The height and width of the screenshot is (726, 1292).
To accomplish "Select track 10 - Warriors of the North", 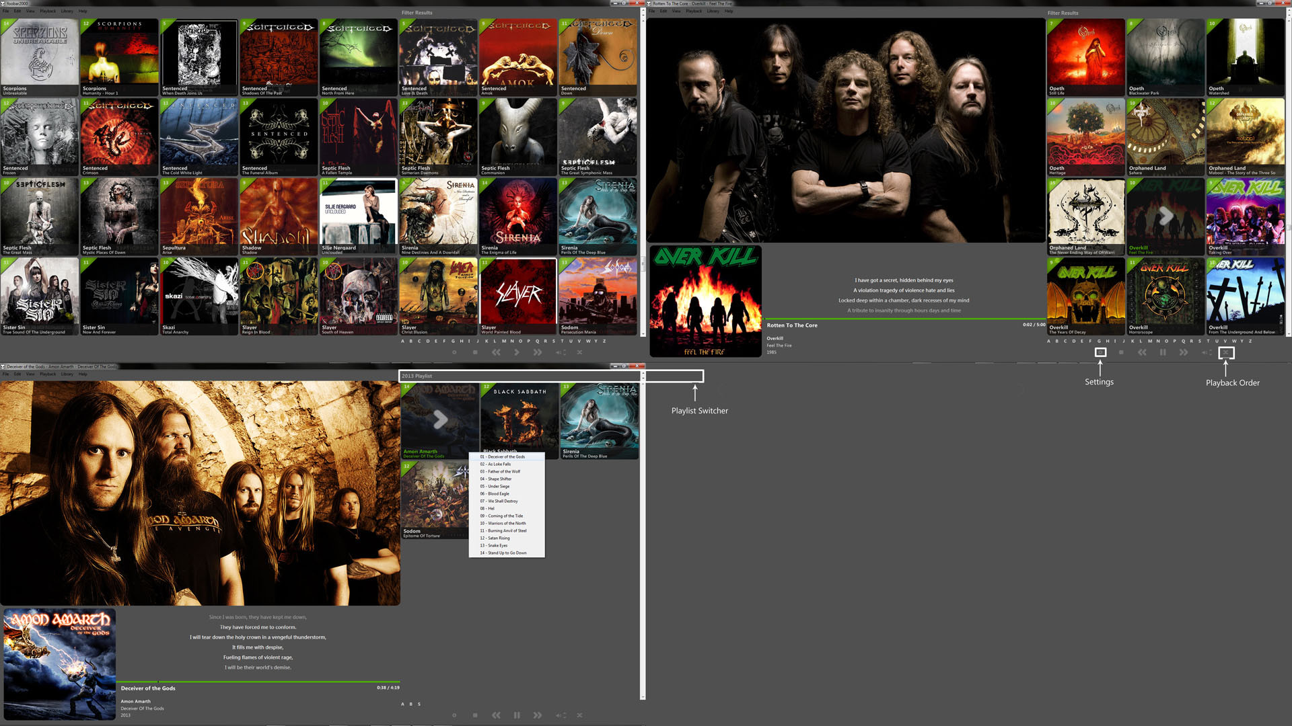I will (x=507, y=524).
